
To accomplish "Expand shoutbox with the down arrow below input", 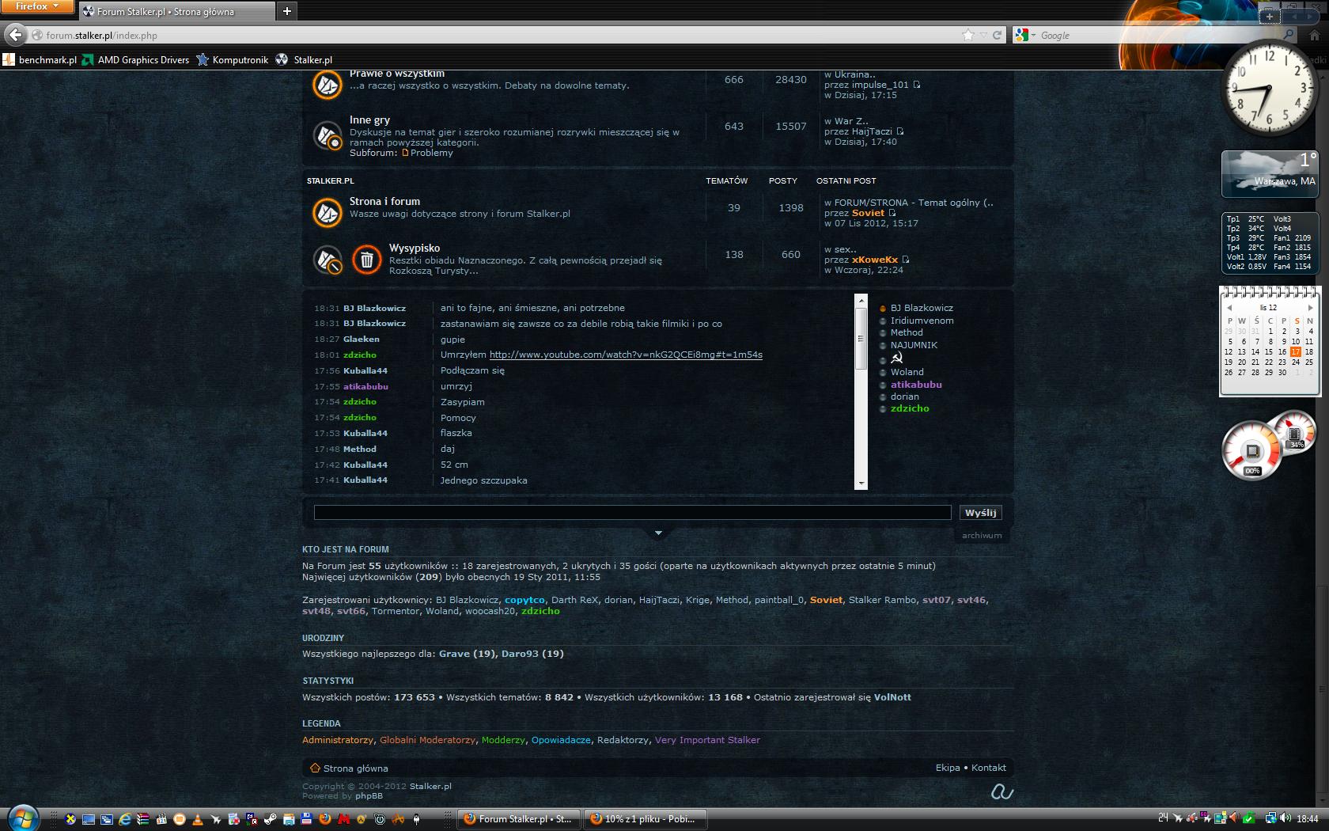I will pyautogui.click(x=658, y=533).
